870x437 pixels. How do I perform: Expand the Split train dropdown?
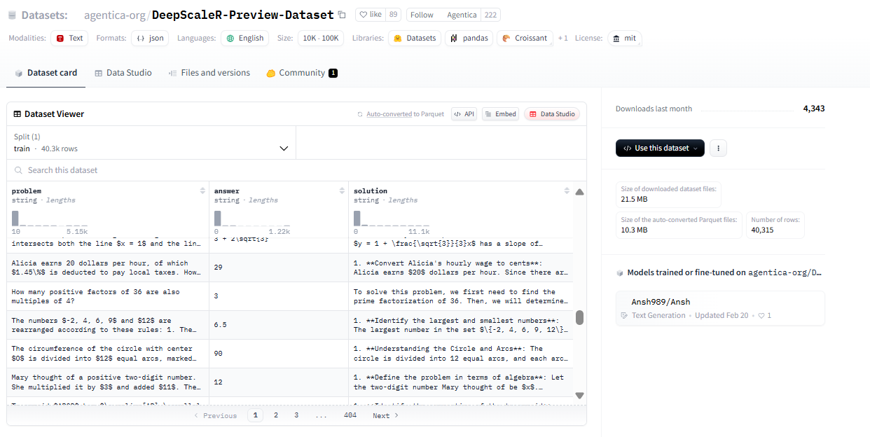point(151,143)
